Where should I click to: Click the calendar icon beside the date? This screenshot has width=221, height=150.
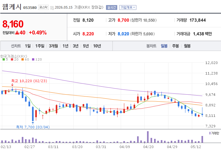(52, 8)
